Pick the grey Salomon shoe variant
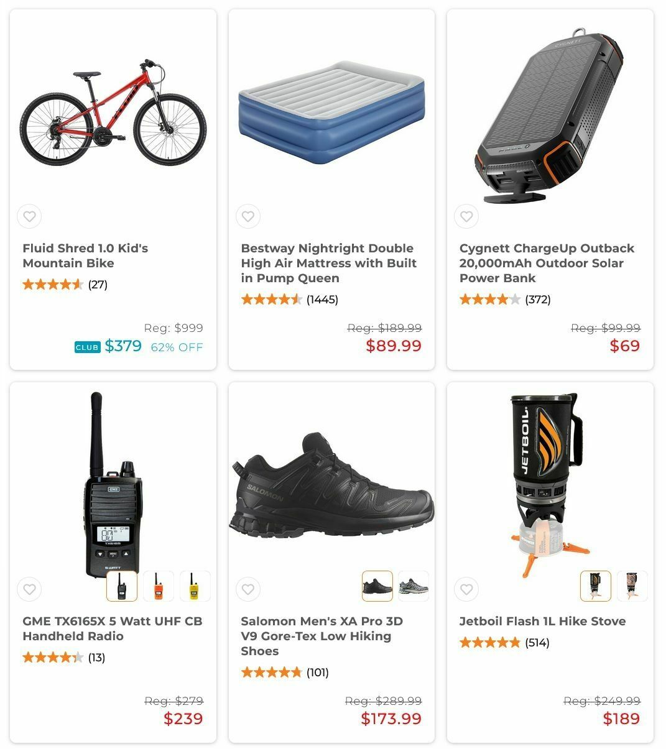 (x=414, y=586)
